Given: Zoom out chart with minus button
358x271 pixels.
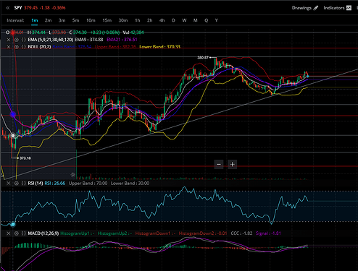Looking at the screenshot, I should click(x=219, y=164).
